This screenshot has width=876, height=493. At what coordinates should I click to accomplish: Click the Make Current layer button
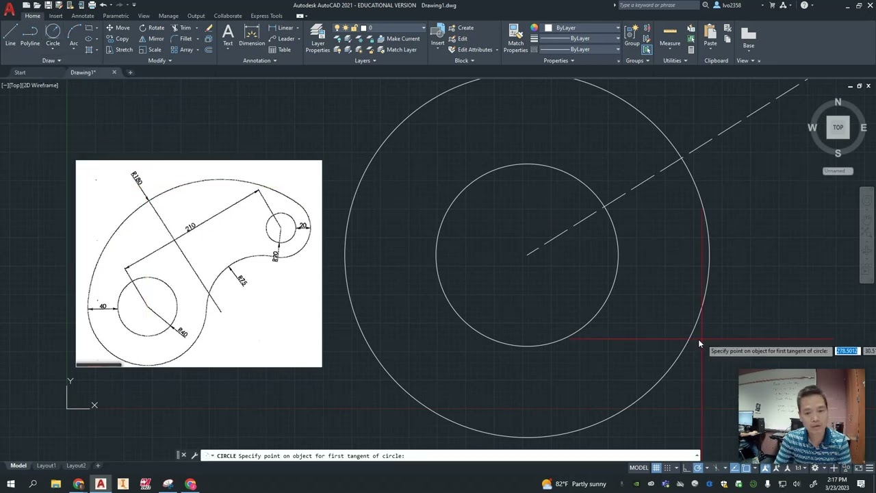pyautogui.click(x=398, y=39)
